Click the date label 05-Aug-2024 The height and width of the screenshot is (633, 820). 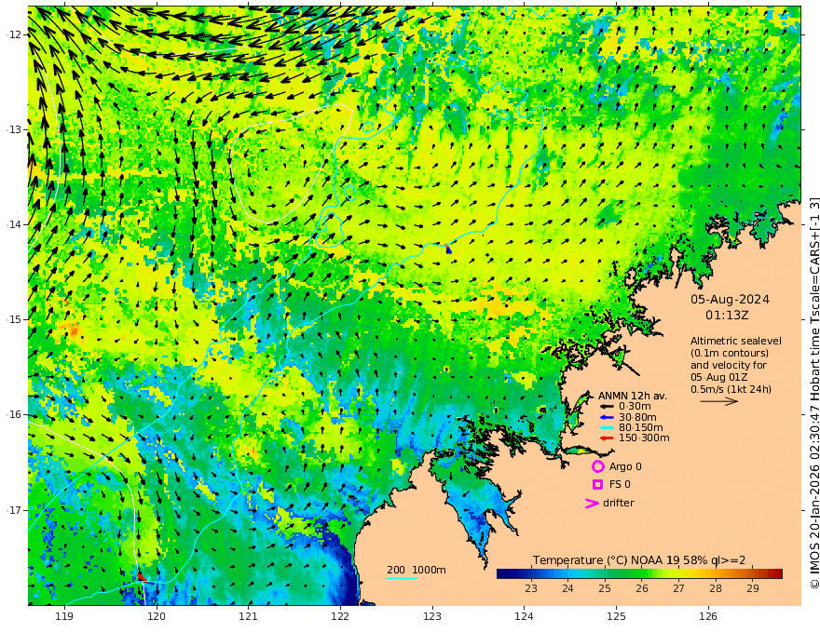click(730, 299)
